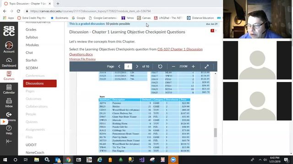The height and width of the screenshot is (164, 293).
Task: Open the Commons icon in sidebar
Action: pyautogui.click(x=9, y=115)
